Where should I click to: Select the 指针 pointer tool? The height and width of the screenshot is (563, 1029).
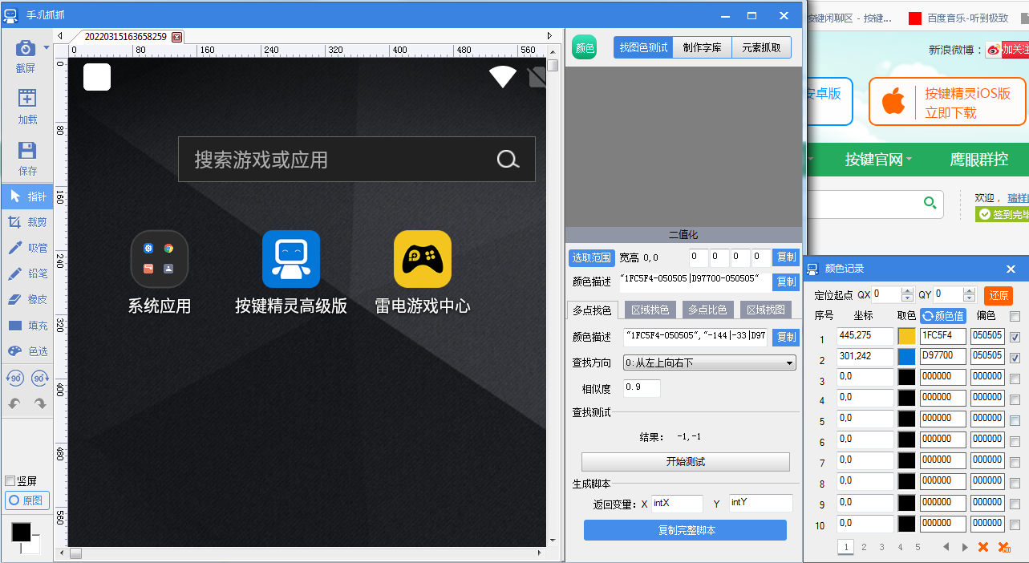point(27,196)
